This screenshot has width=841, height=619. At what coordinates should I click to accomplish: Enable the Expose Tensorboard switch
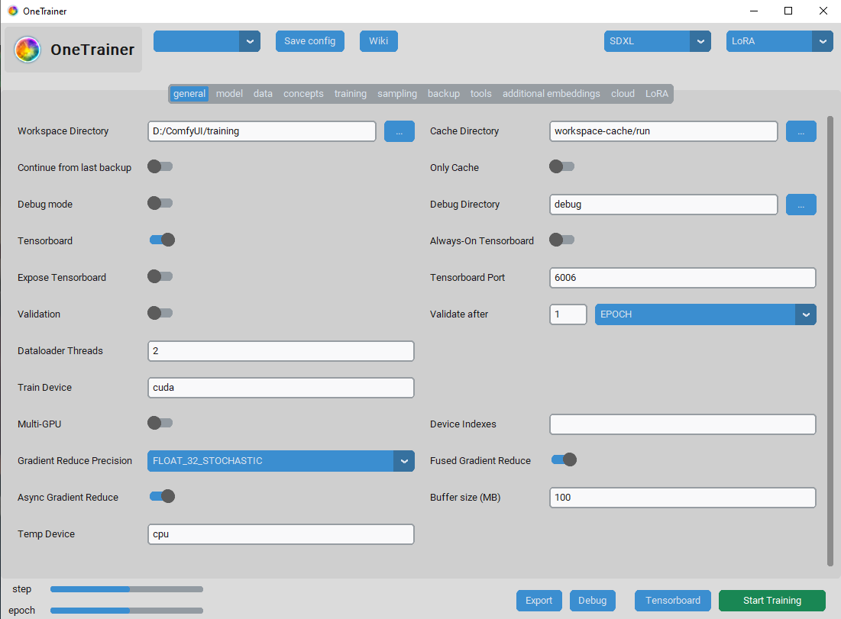160,276
